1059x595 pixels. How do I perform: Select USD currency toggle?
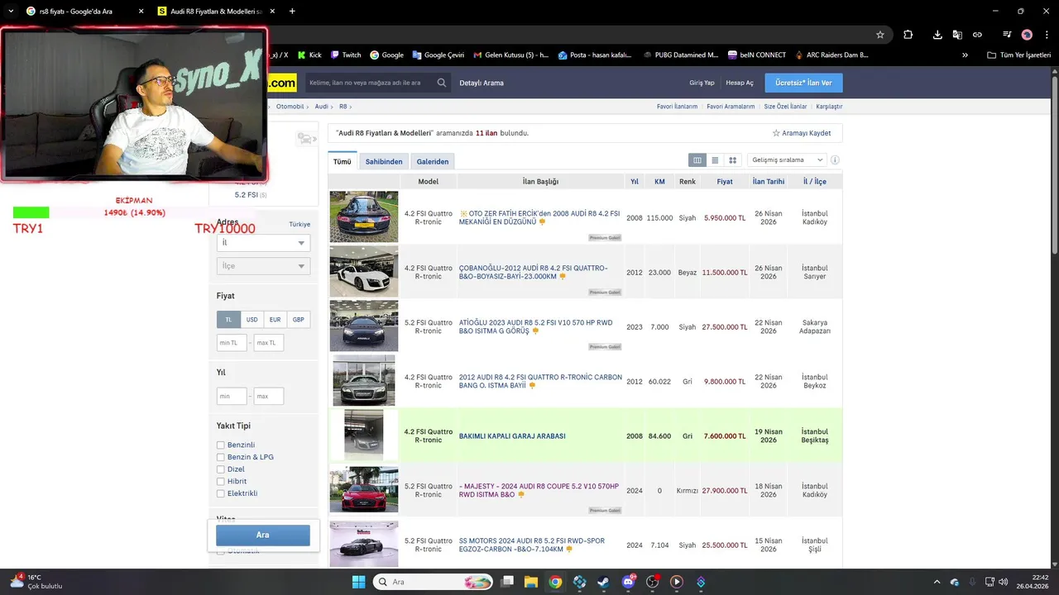pos(252,320)
